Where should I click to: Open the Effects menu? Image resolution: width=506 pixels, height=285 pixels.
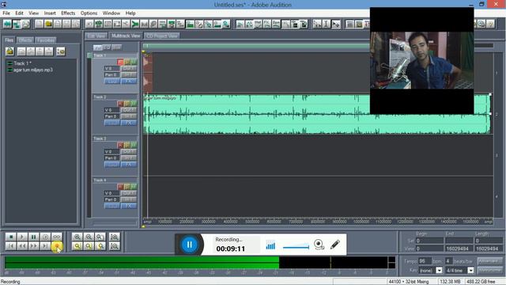pos(68,13)
